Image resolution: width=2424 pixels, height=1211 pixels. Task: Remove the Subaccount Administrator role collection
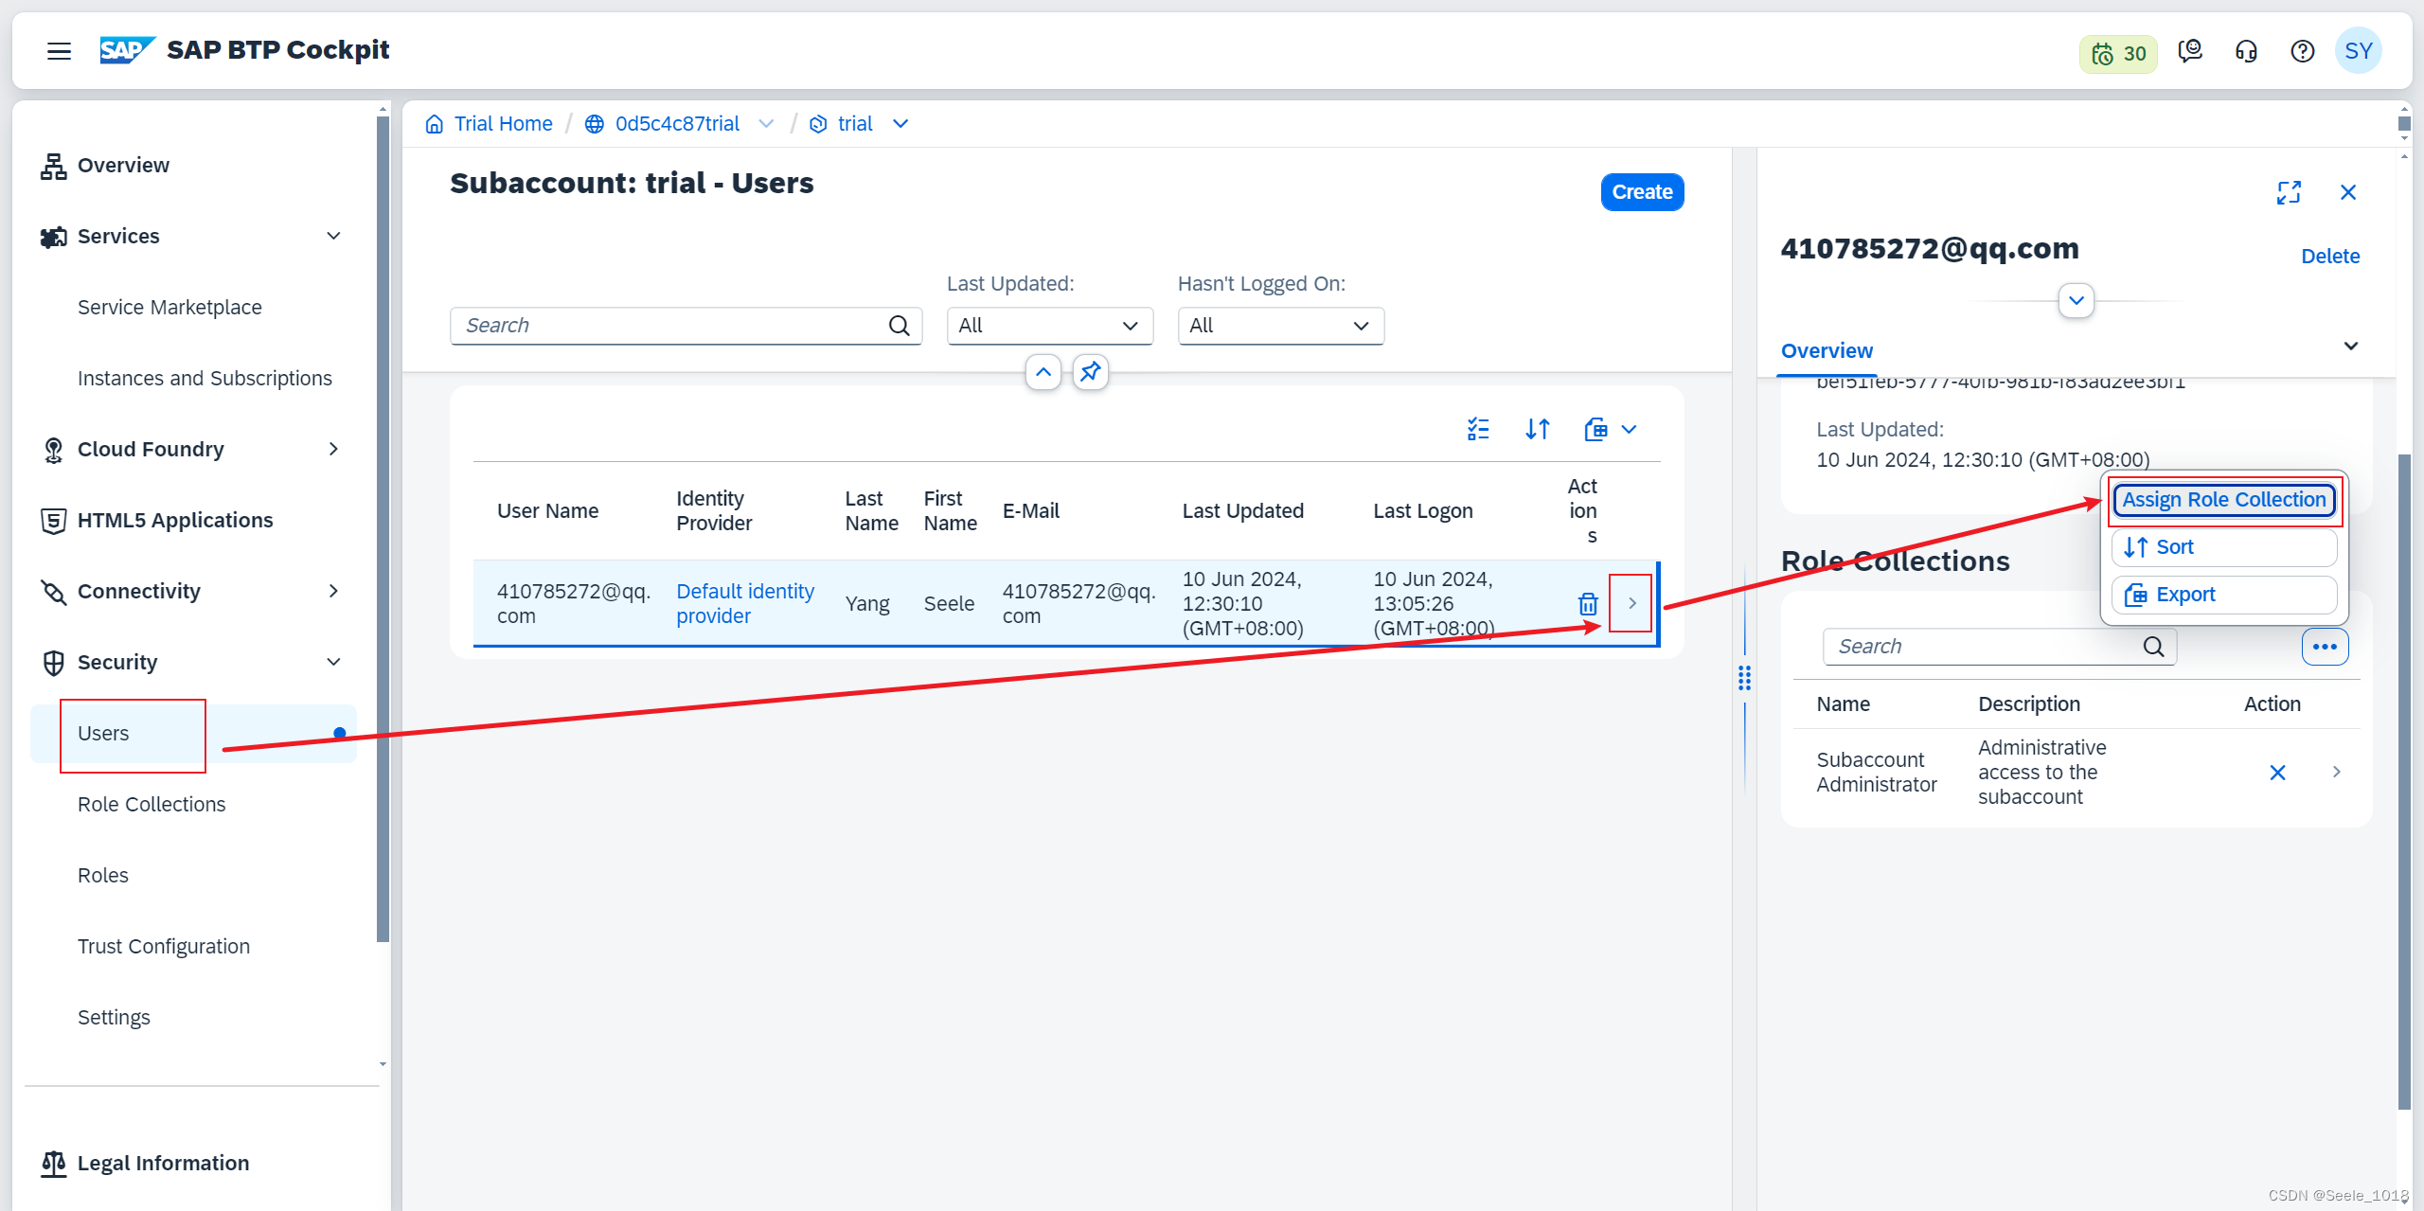pyautogui.click(x=2277, y=773)
